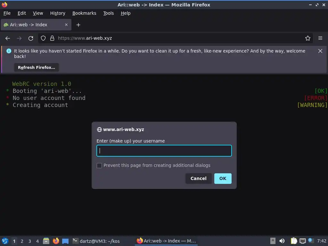Reload the page with refresh icon
Viewport: 328px width, 246px height.
point(31,38)
